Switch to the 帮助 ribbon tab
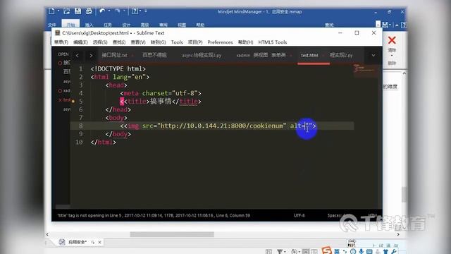Image resolution: width=451 pixels, height=254 pixels. click(x=200, y=25)
